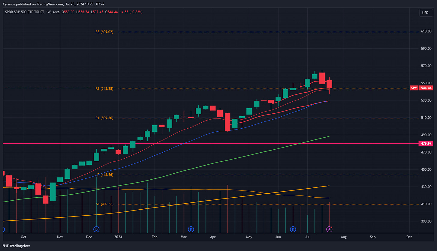
Task: Click the May time axis label
Action: pos(249,237)
